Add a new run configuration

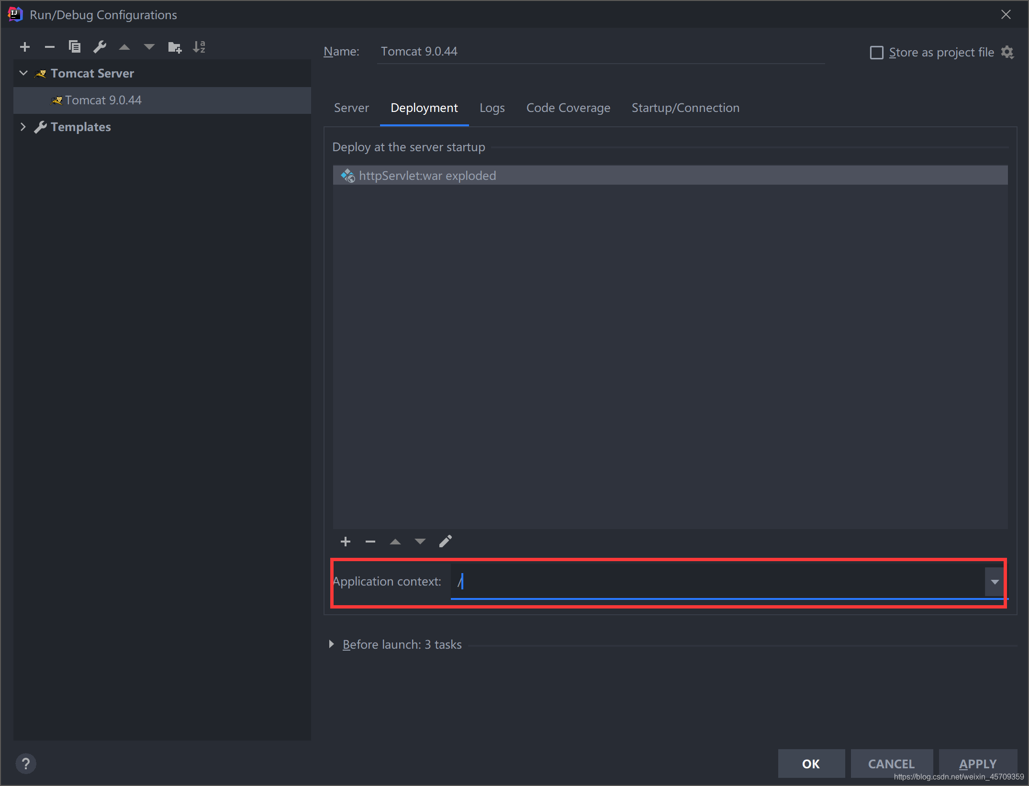point(25,47)
